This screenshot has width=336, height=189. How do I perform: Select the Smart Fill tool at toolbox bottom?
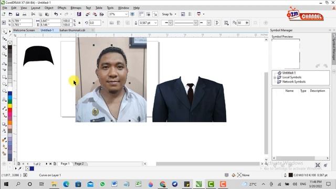[x=4, y=153]
